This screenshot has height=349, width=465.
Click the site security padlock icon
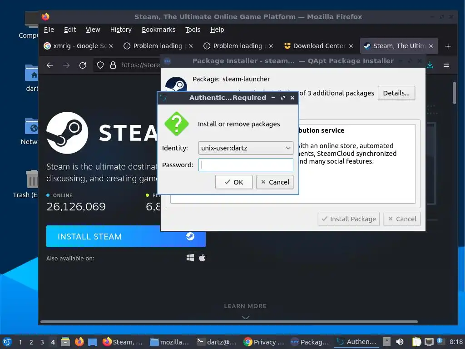pos(113,65)
